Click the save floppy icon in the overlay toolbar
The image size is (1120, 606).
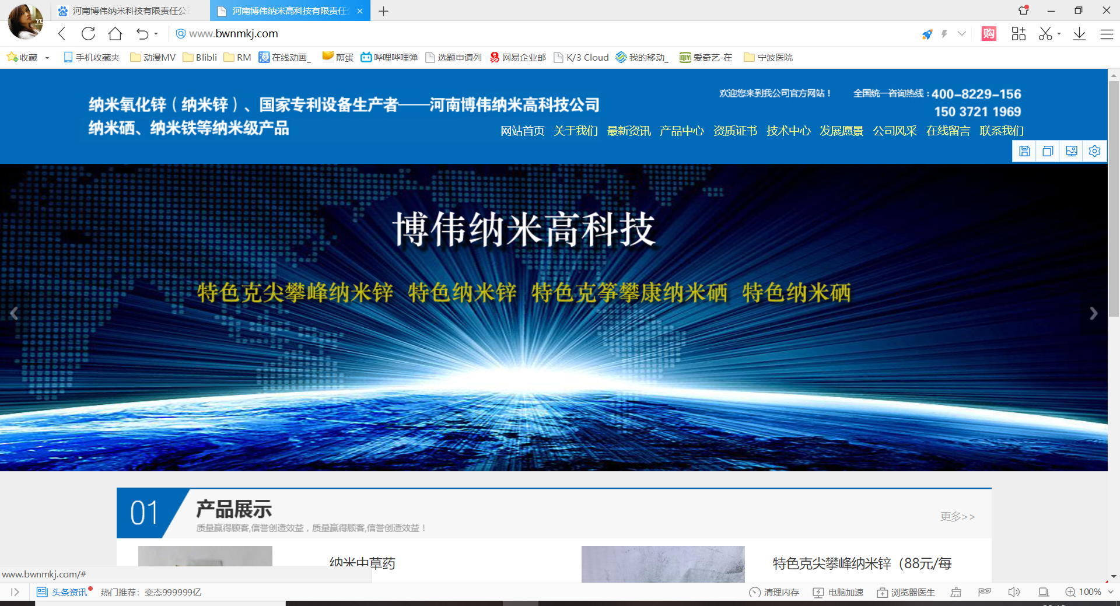pos(1024,151)
